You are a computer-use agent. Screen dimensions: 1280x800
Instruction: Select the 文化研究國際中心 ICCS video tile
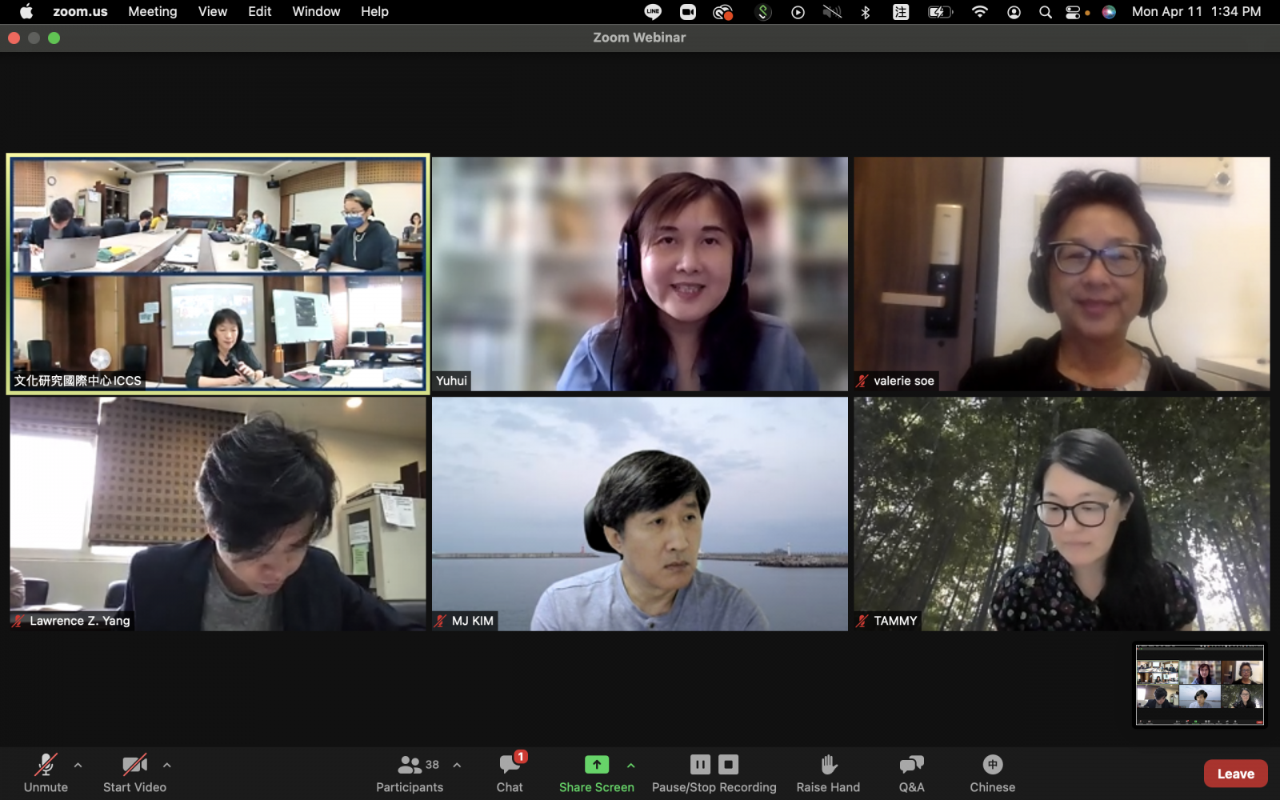click(218, 274)
